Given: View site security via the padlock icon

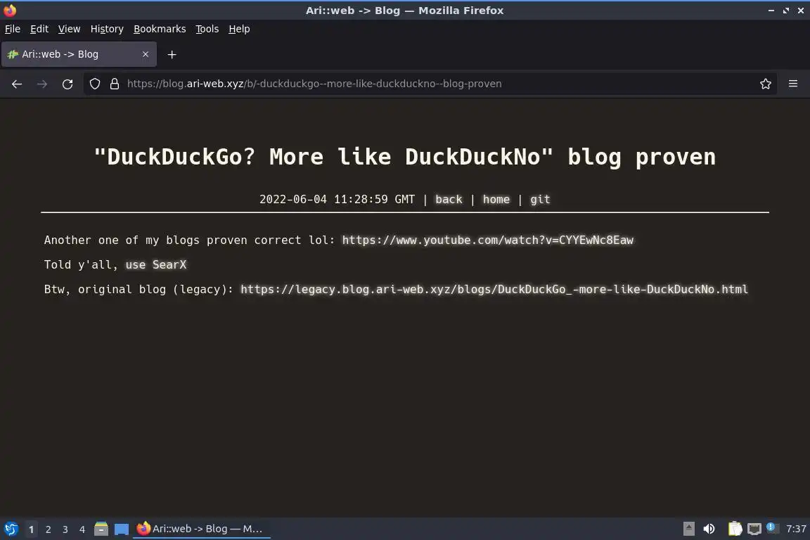Looking at the screenshot, I should click(x=115, y=84).
